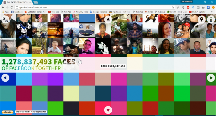Viewport: 216px width, 116px height.
Task: Open the Apps grid shortcut
Action: (5, 12)
